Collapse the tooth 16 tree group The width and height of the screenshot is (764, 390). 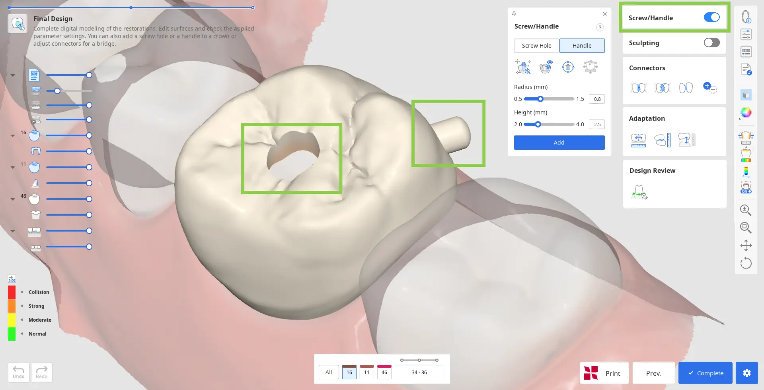coord(13,136)
